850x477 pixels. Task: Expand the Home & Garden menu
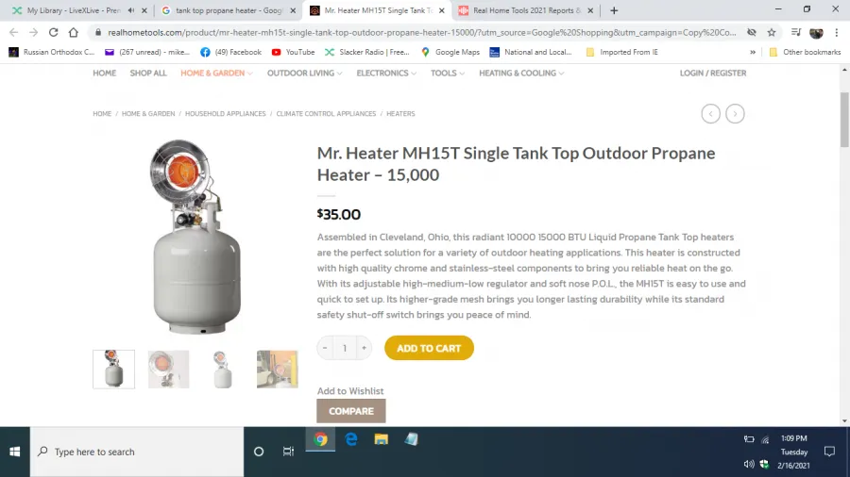click(x=216, y=73)
